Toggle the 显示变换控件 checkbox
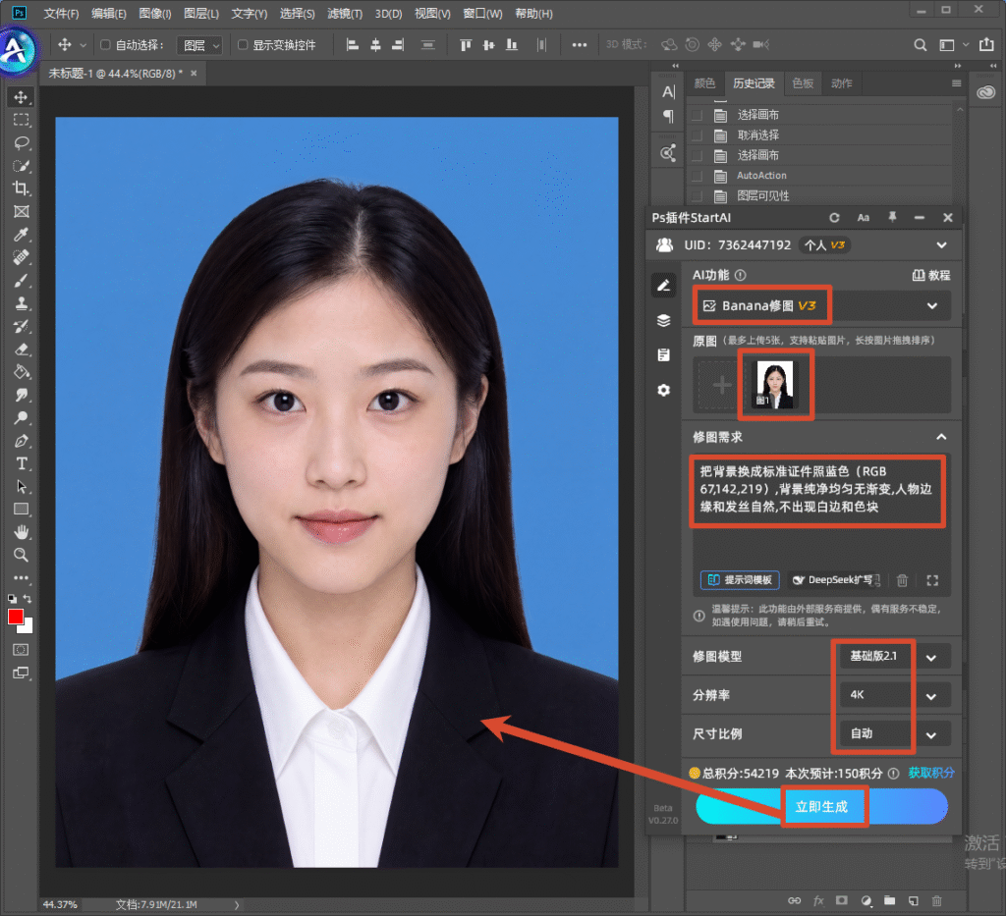1006x916 pixels. [243, 45]
